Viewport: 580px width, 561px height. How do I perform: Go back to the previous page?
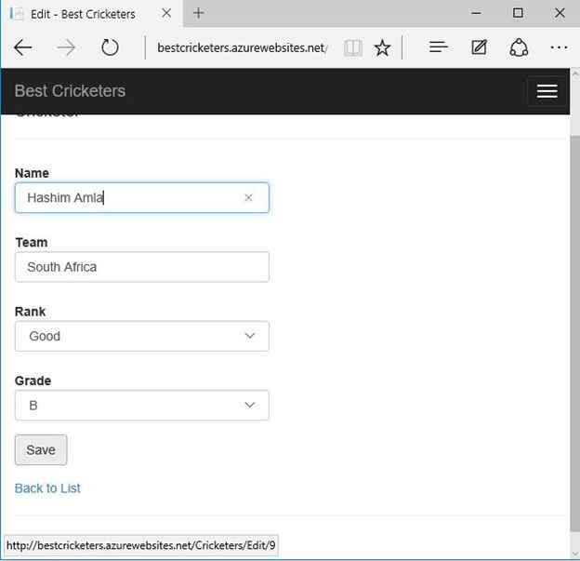click(23, 47)
